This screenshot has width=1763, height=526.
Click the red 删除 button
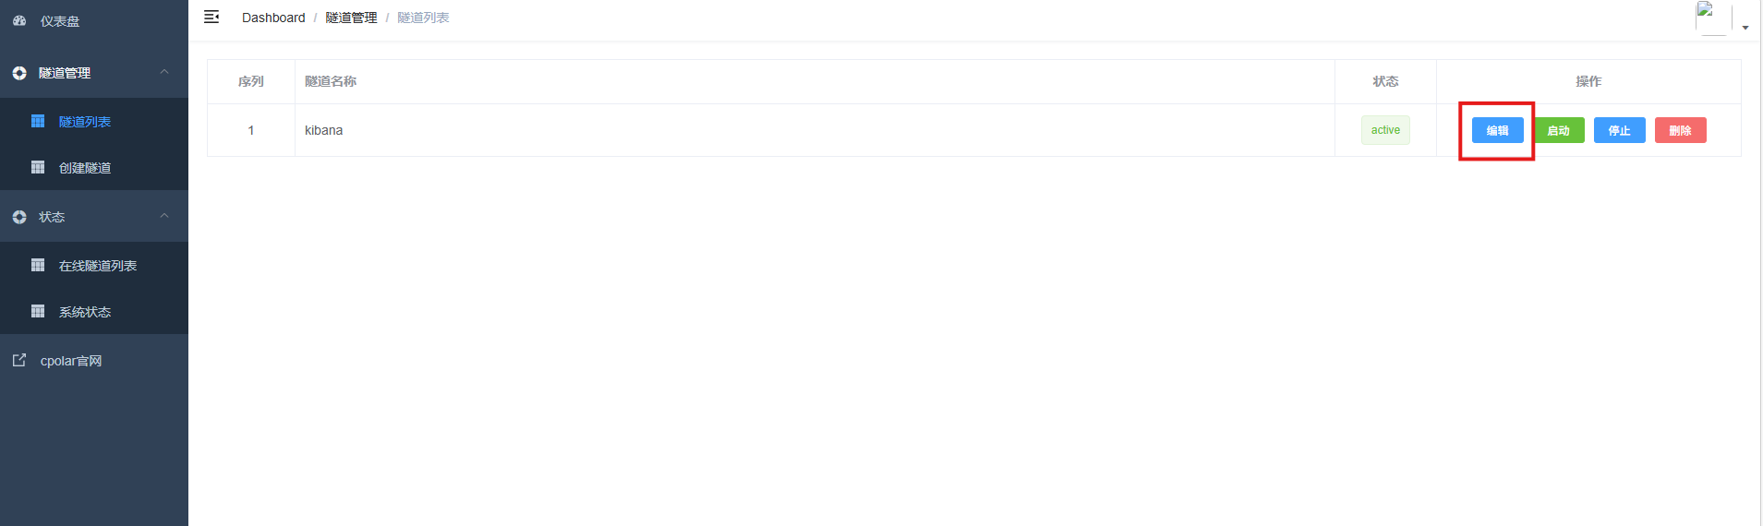(1680, 130)
